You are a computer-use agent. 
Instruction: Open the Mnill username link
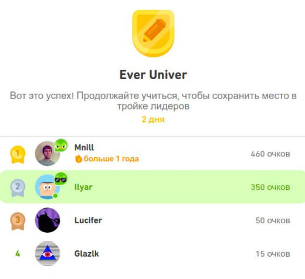[x=84, y=147]
